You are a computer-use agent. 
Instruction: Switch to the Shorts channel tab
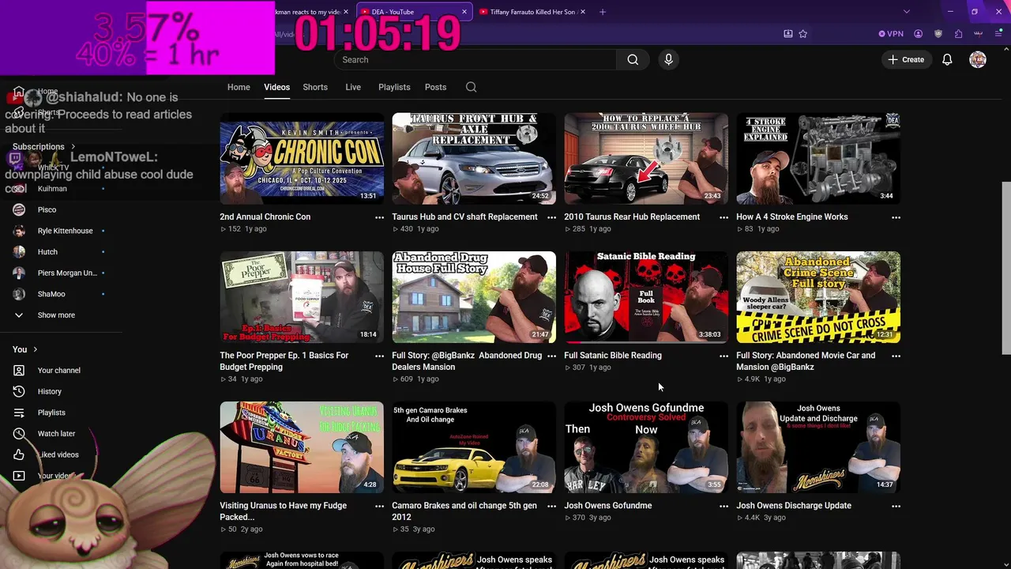[315, 87]
